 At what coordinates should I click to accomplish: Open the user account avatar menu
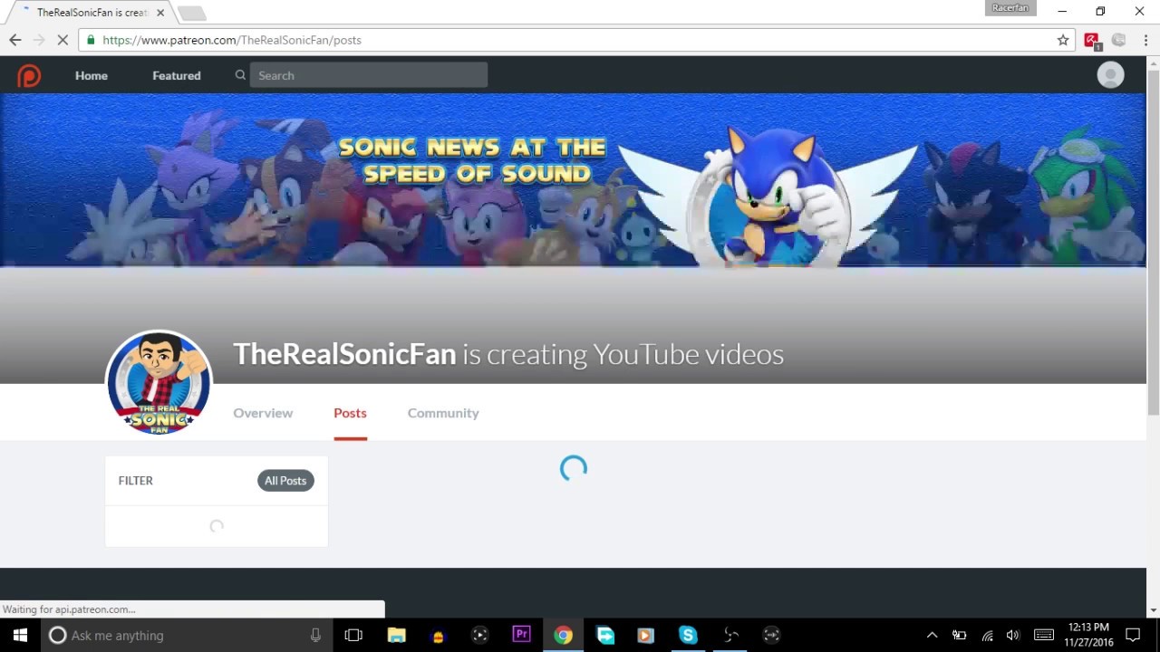1110,75
